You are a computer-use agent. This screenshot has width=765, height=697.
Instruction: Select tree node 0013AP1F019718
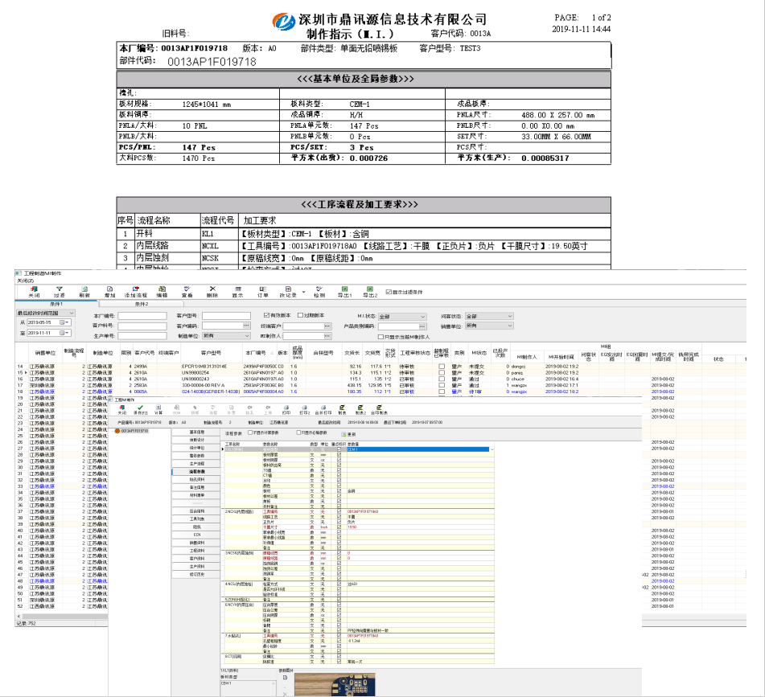click(x=134, y=431)
